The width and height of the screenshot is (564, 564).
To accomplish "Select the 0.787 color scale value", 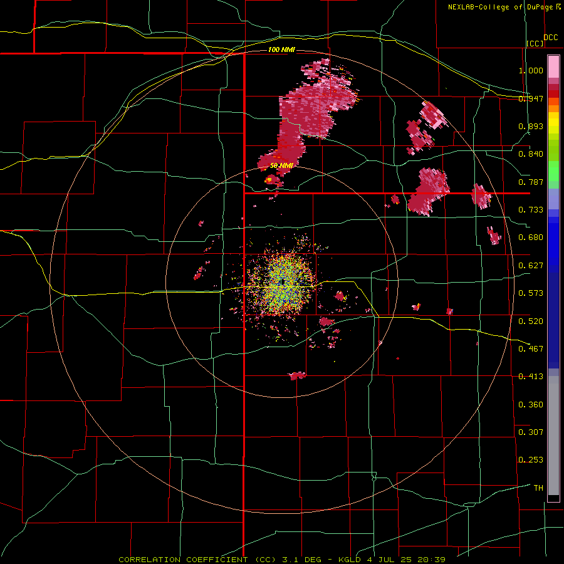I will pyautogui.click(x=531, y=182).
